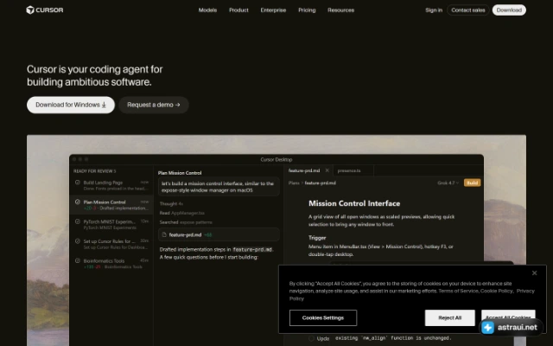Viewport: 553px width, 346px height.
Task: Go to the Pricing page
Action: pyautogui.click(x=307, y=10)
